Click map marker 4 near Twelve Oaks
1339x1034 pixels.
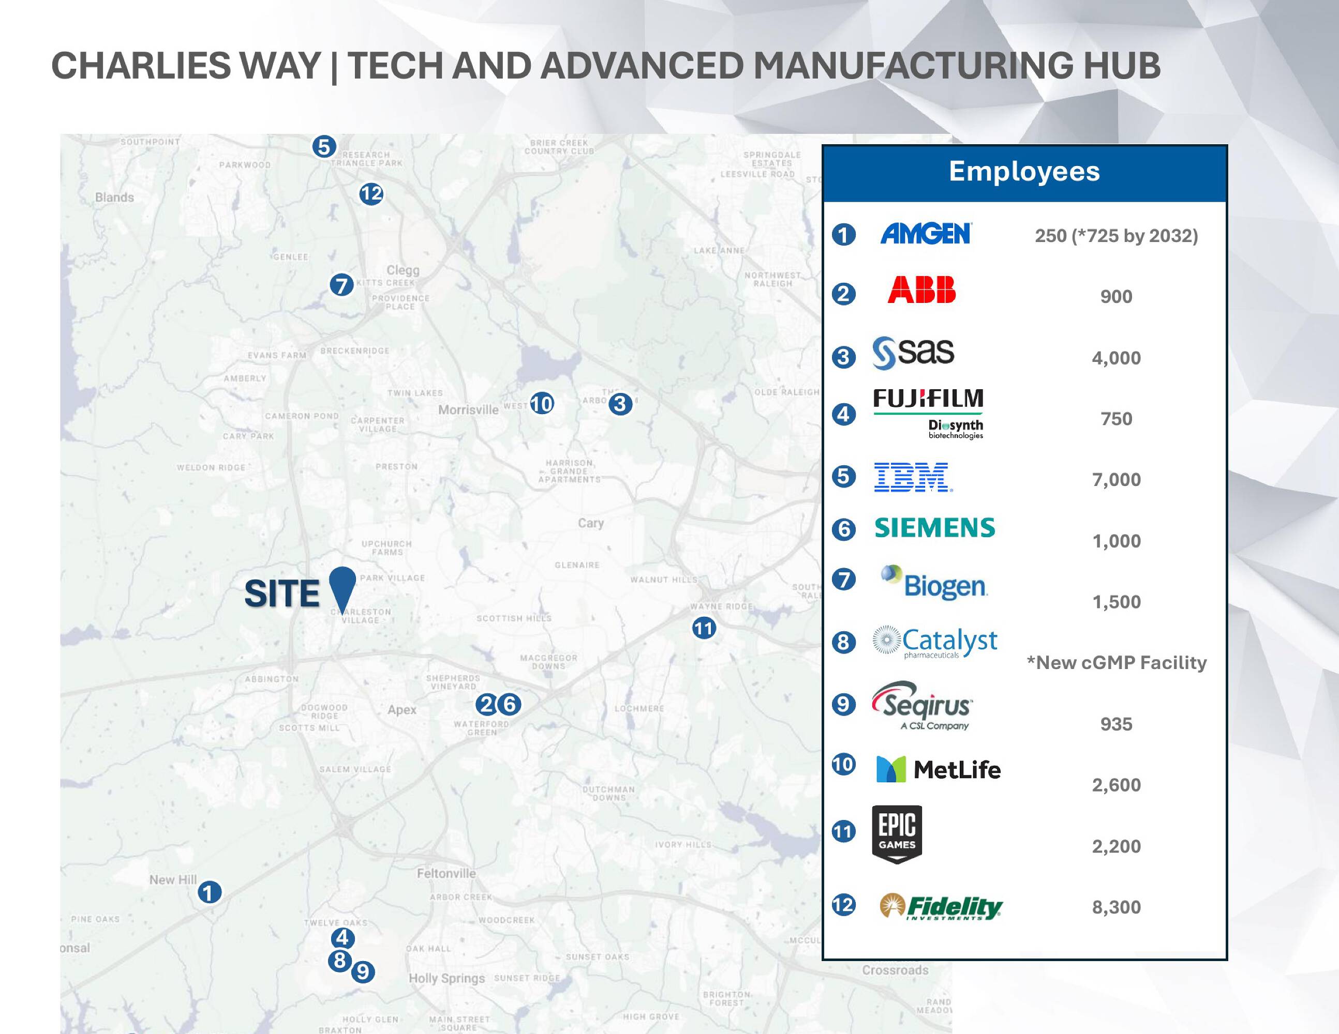click(x=342, y=938)
